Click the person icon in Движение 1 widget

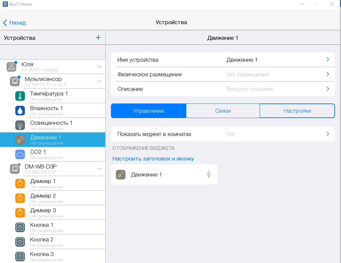(x=209, y=174)
